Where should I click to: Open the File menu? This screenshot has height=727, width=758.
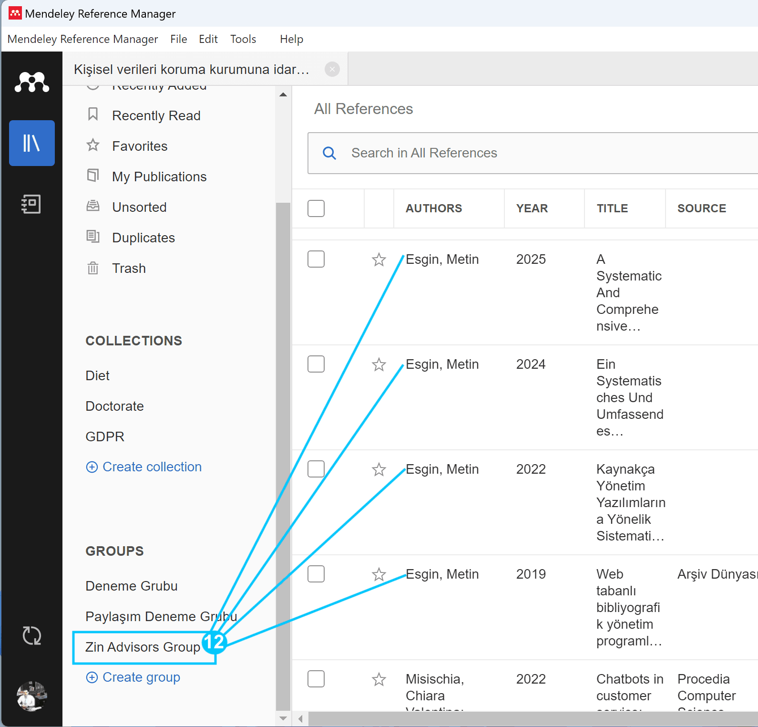click(179, 39)
